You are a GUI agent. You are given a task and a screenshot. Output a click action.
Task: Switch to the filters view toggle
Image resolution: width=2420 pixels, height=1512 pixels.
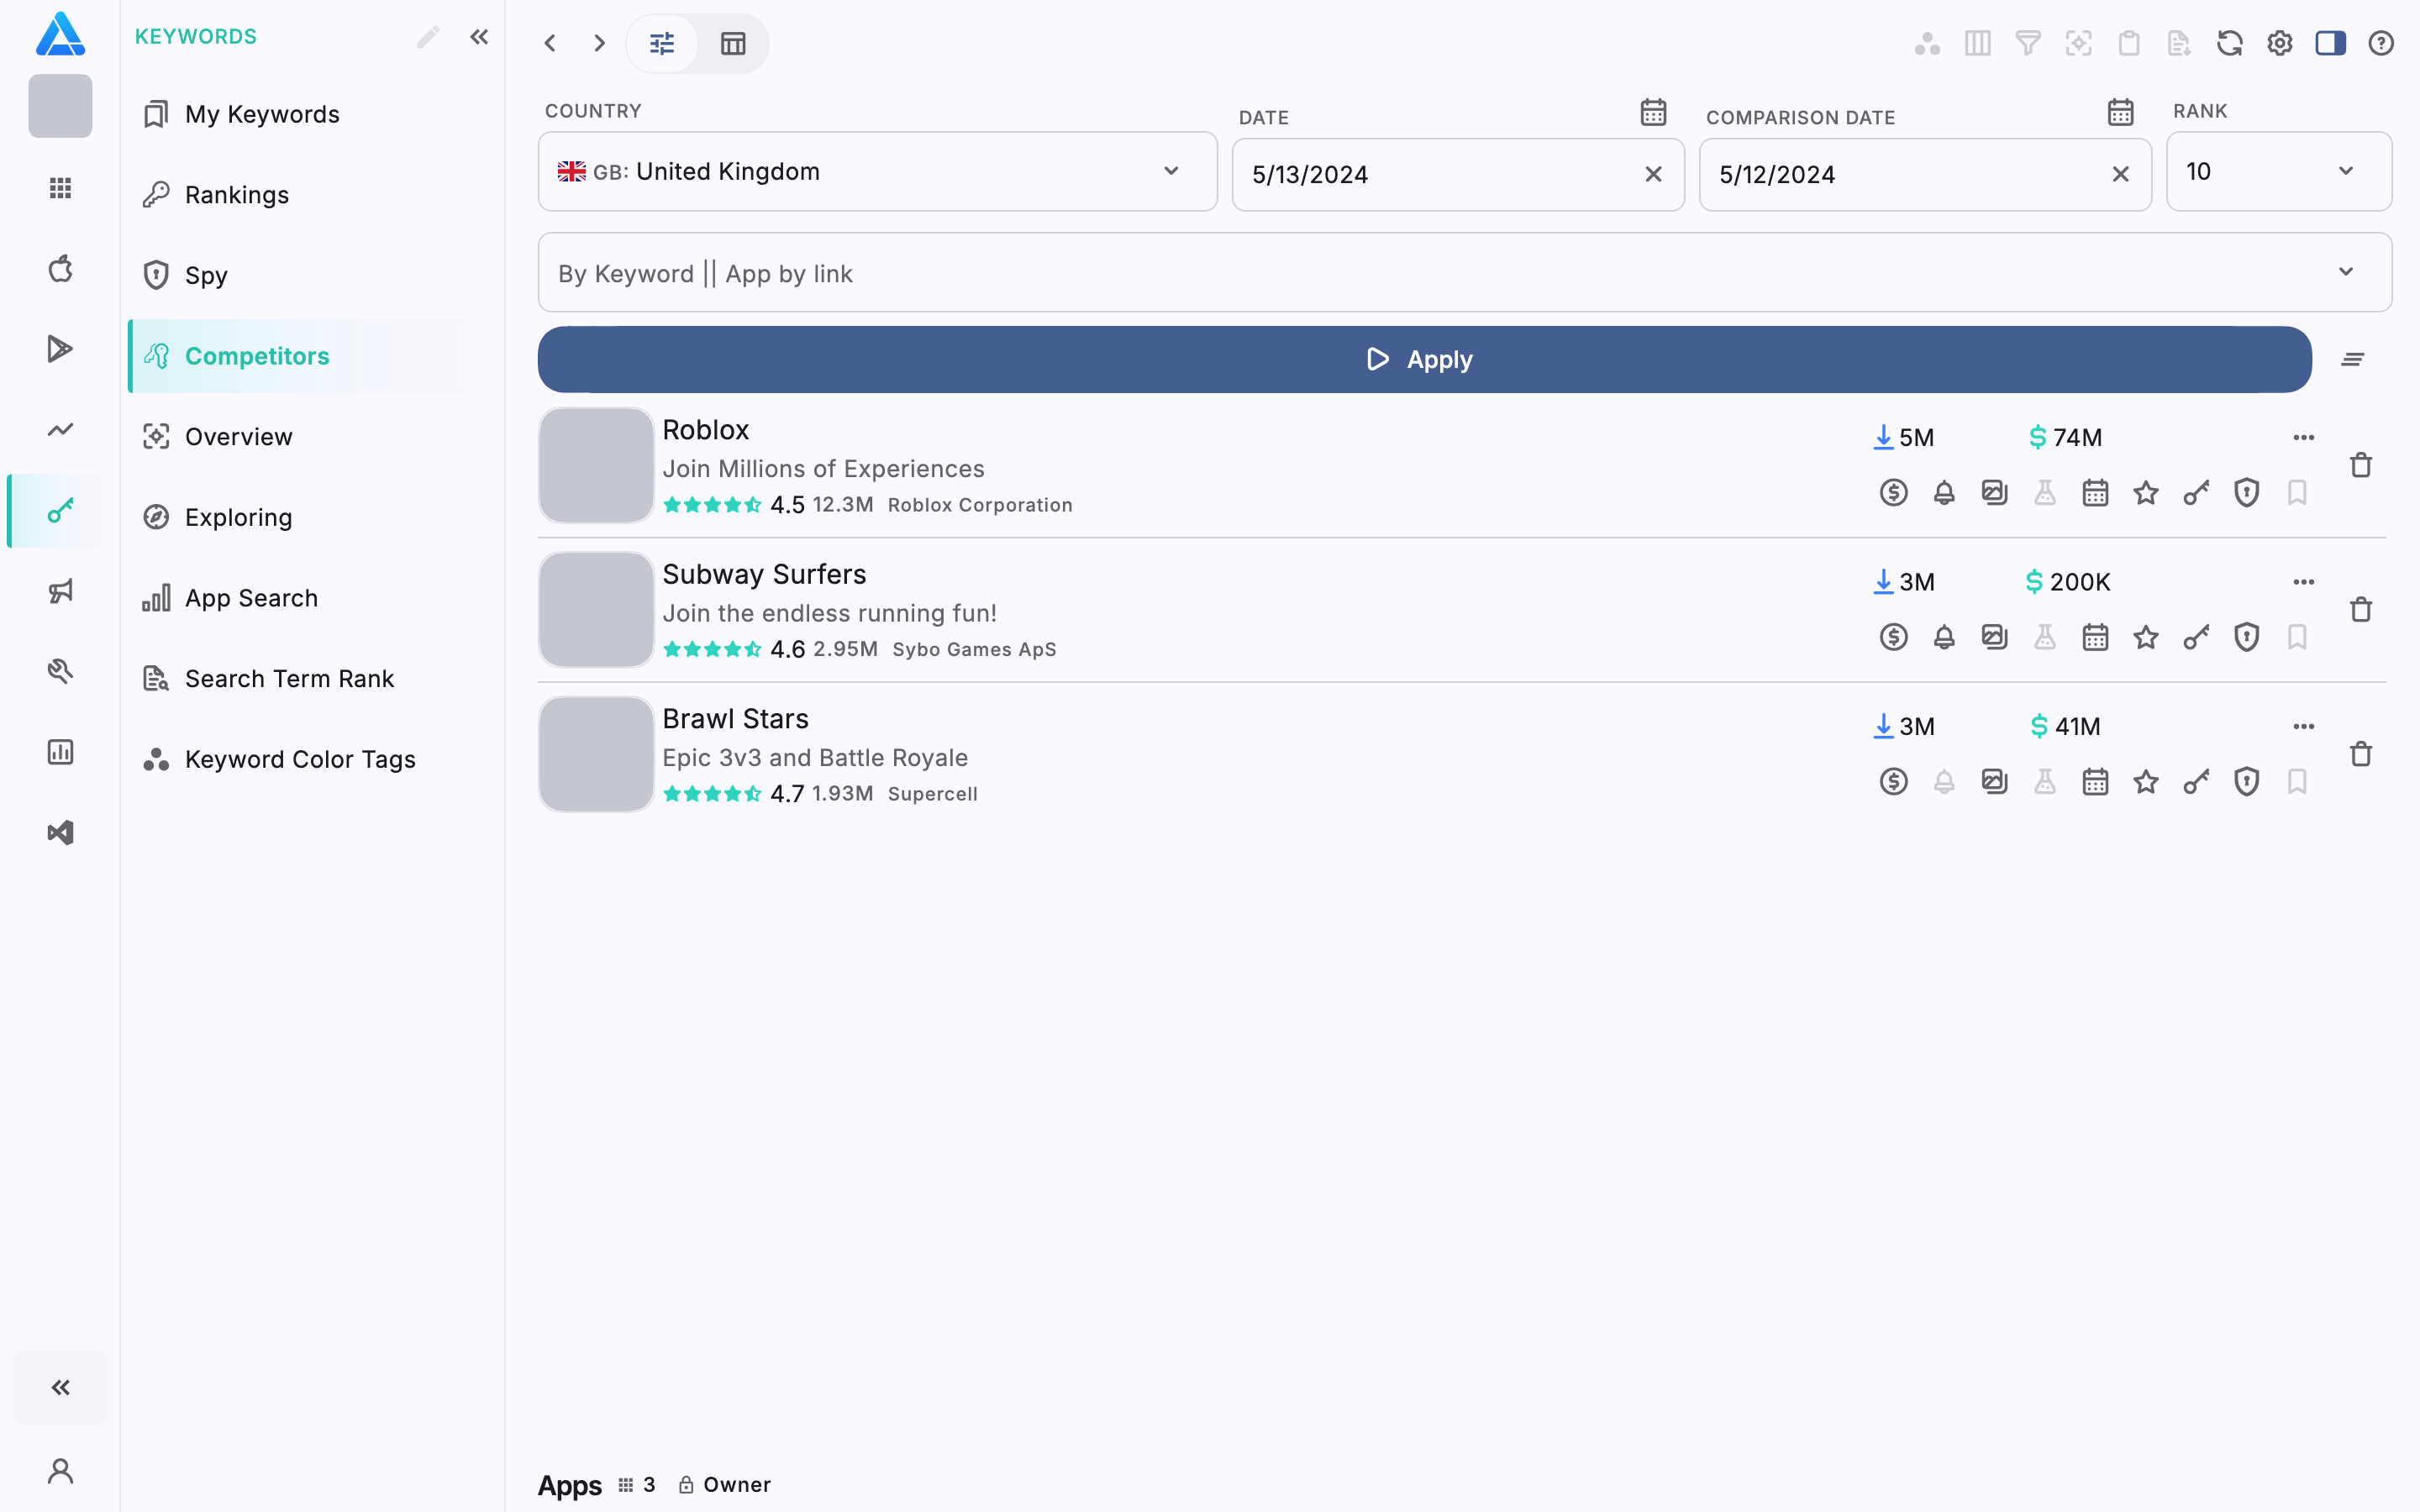tap(662, 43)
